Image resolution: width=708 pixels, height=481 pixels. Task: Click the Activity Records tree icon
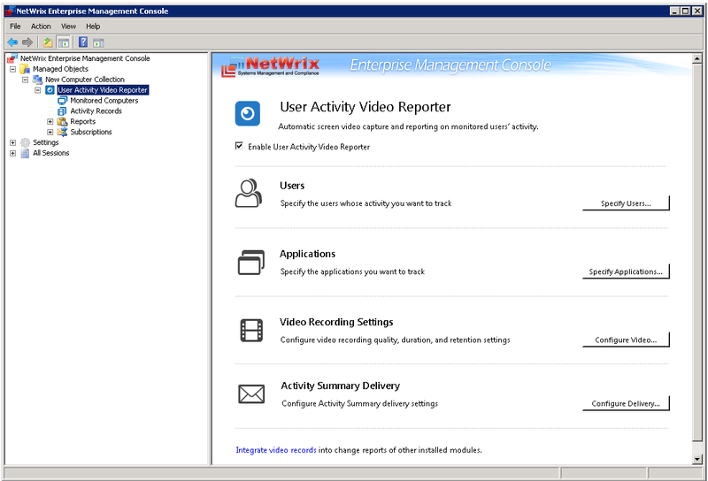(62, 111)
